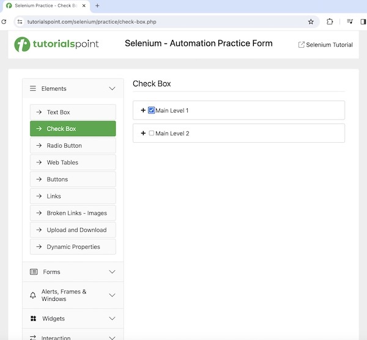The width and height of the screenshot is (367, 340).
Task: Open the Radio Button menu item
Action: coord(72,146)
